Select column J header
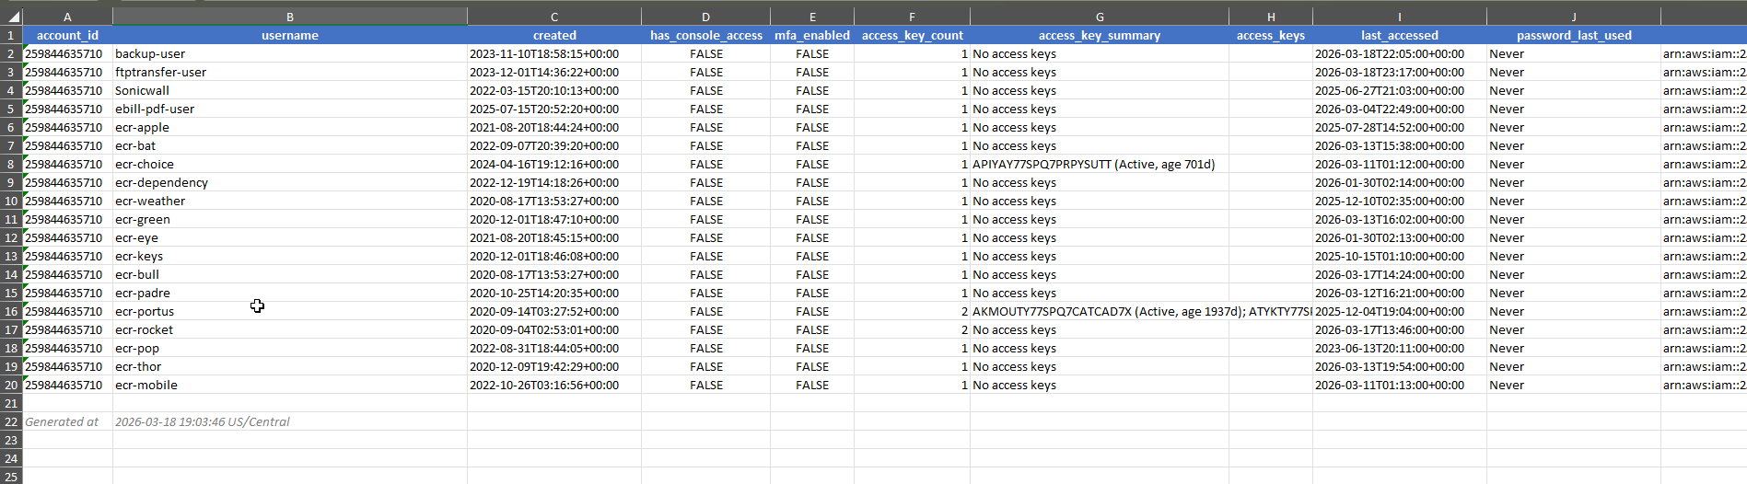 (1574, 17)
